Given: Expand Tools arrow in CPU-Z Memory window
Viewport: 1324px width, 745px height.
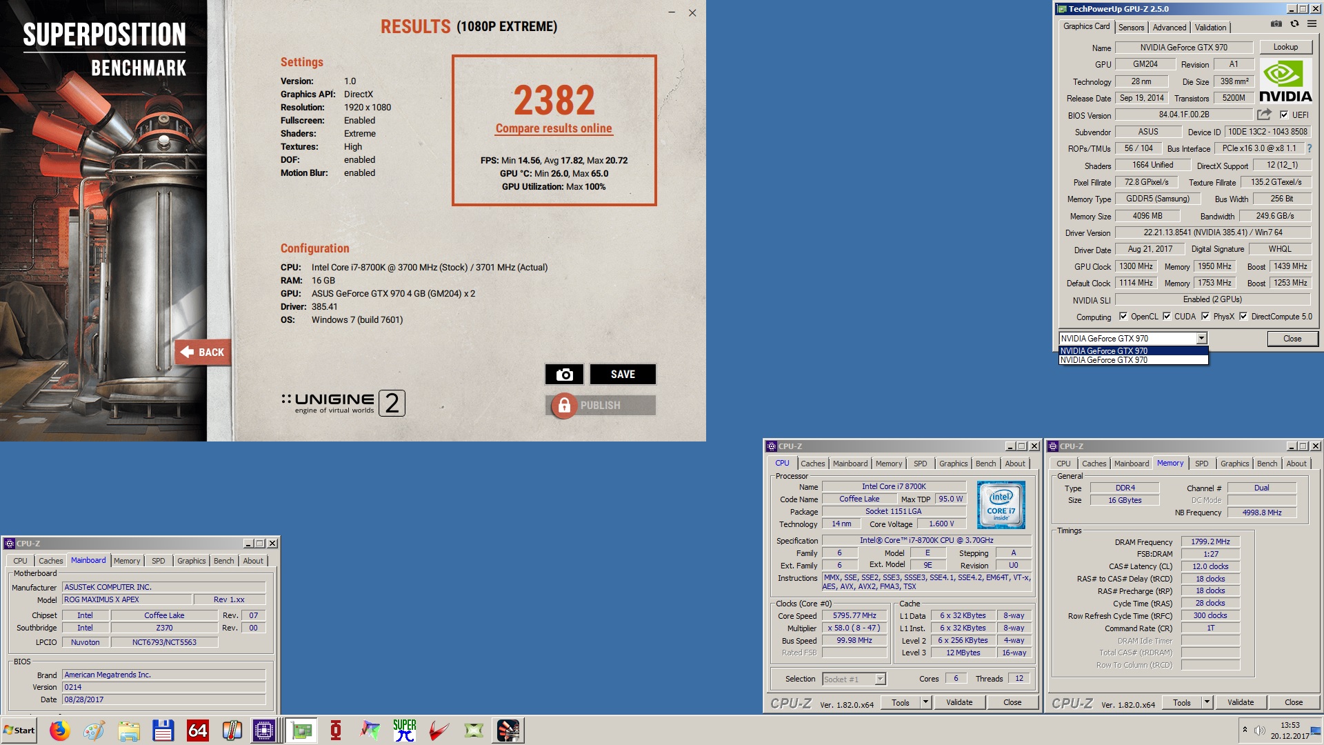Looking at the screenshot, I should click(x=1207, y=702).
